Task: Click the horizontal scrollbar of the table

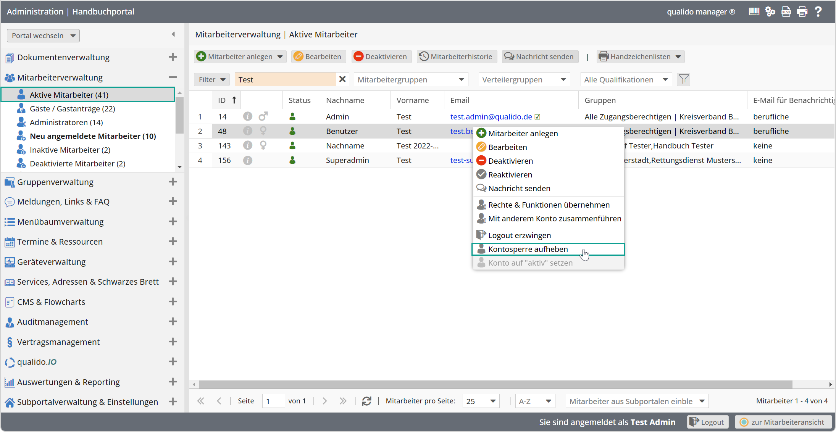Action: click(495, 384)
